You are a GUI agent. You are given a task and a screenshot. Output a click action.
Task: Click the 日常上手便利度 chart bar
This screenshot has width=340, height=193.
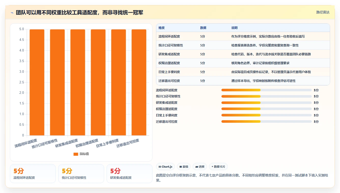[119, 82]
